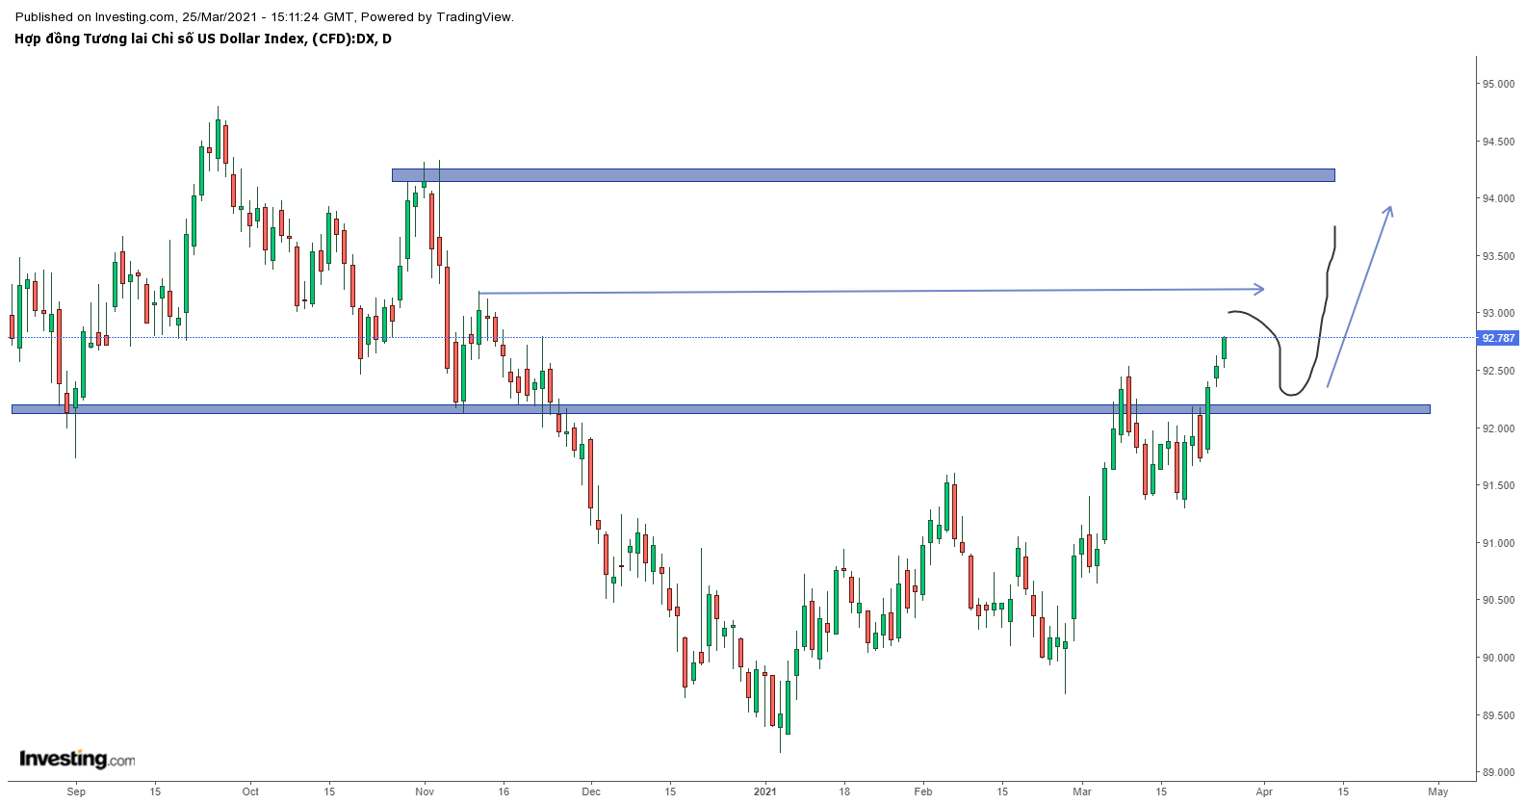This screenshot has width=1526, height=804.
Task: Click the Feb label on time axis
Action: click(923, 791)
